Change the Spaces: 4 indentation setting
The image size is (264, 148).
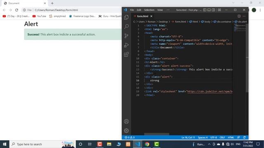coord(203,137)
